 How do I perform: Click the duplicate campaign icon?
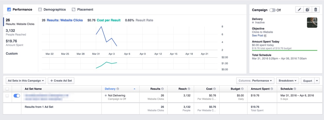point(307,9)
